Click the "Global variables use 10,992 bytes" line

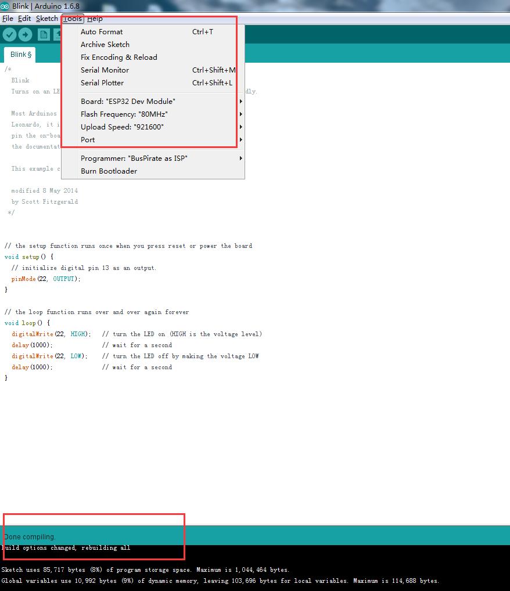point(220,581)
